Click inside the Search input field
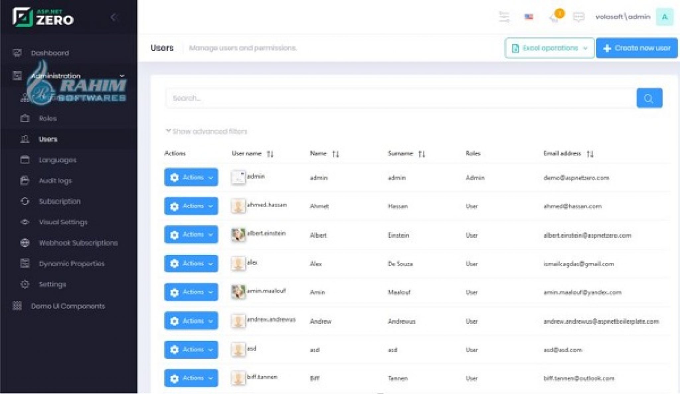This screenshot has width=680, height=394. tap(332, 98)
